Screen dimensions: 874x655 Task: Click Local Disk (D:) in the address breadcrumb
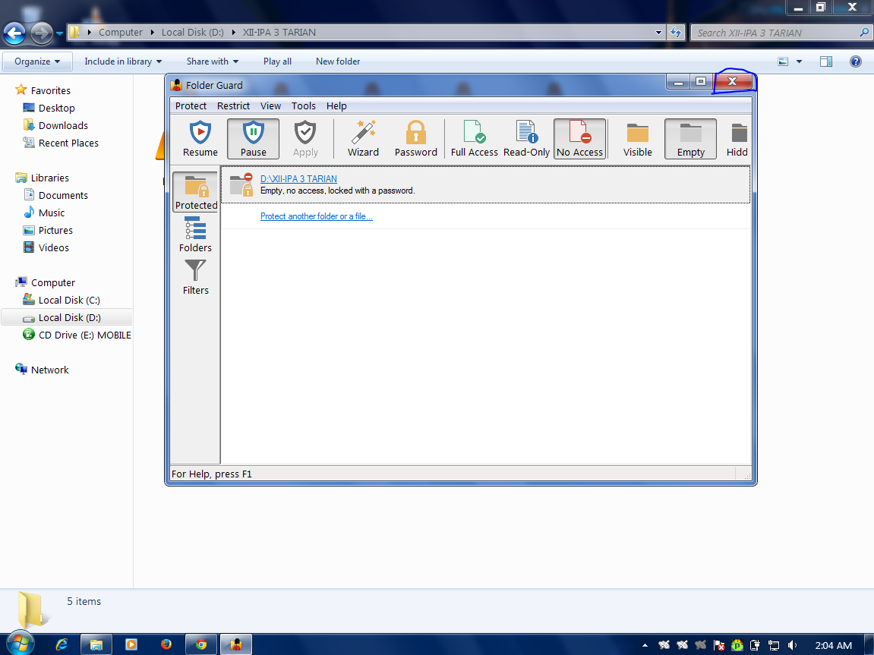(192, 33)
